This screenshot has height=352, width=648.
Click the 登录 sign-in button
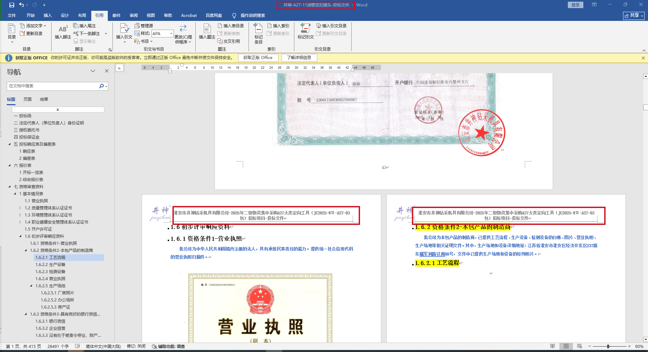(576, 5)
